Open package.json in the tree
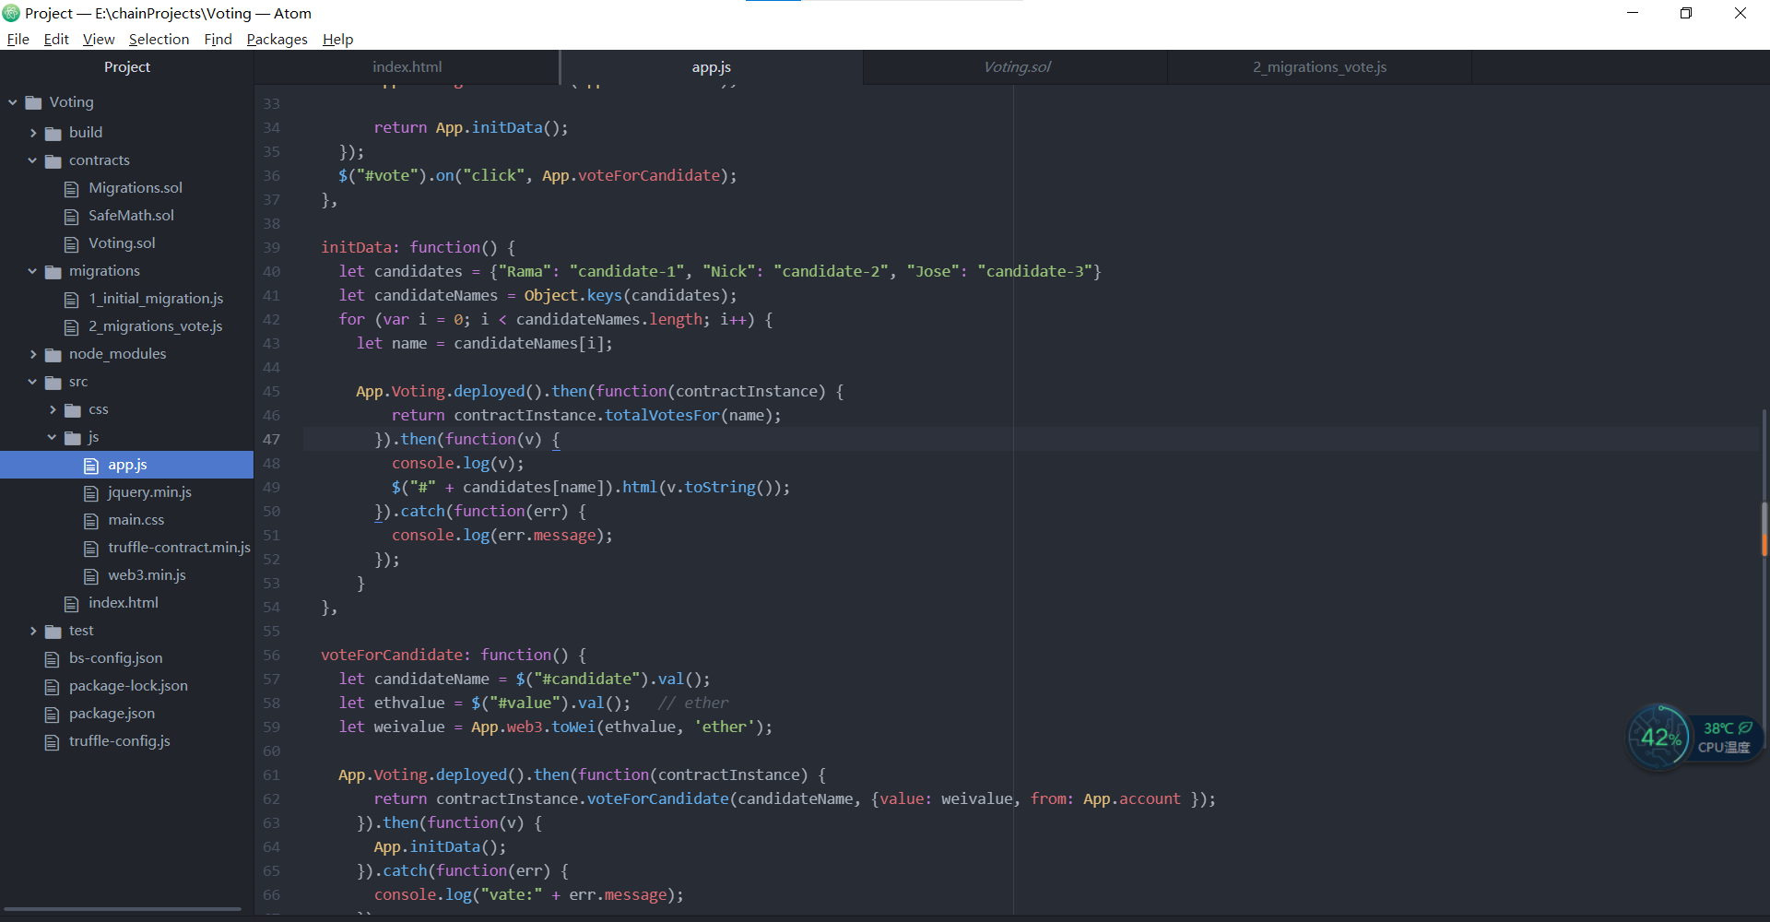 (112, 714)
